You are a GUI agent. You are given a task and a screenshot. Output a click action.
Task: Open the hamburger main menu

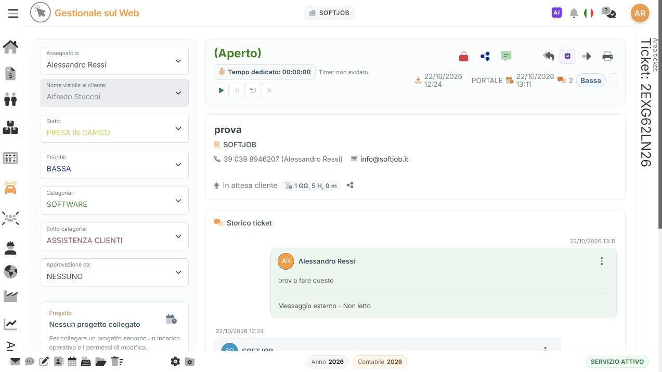(x=13, y=14)
